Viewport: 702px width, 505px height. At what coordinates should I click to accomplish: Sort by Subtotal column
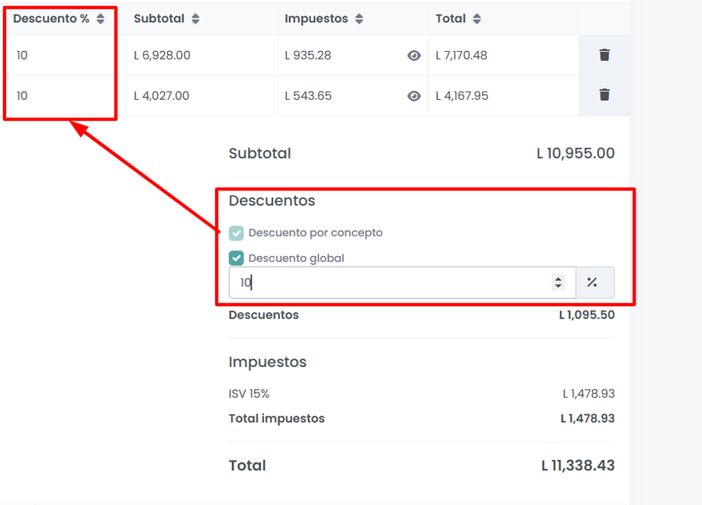point(195,19)
